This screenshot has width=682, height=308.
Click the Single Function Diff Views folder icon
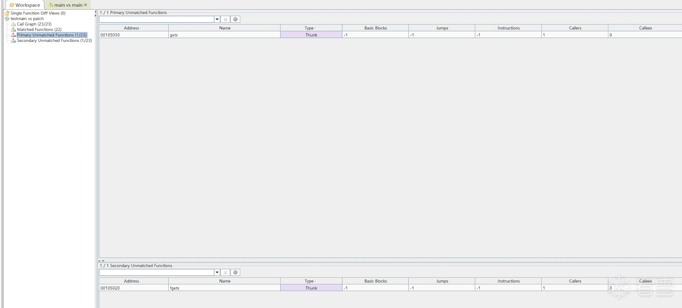click(x=7, y=13)
